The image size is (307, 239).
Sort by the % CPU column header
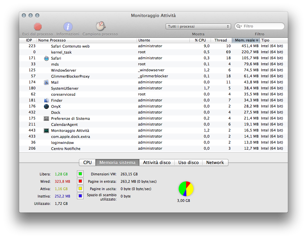point(200,40)
